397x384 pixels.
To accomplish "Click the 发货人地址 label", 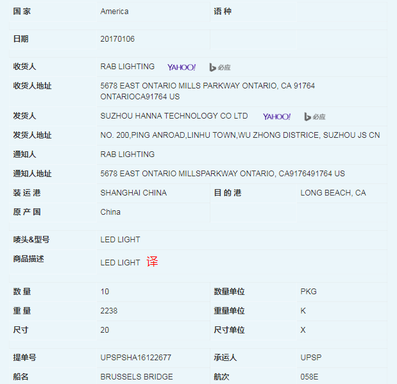I will coord(32,135).
